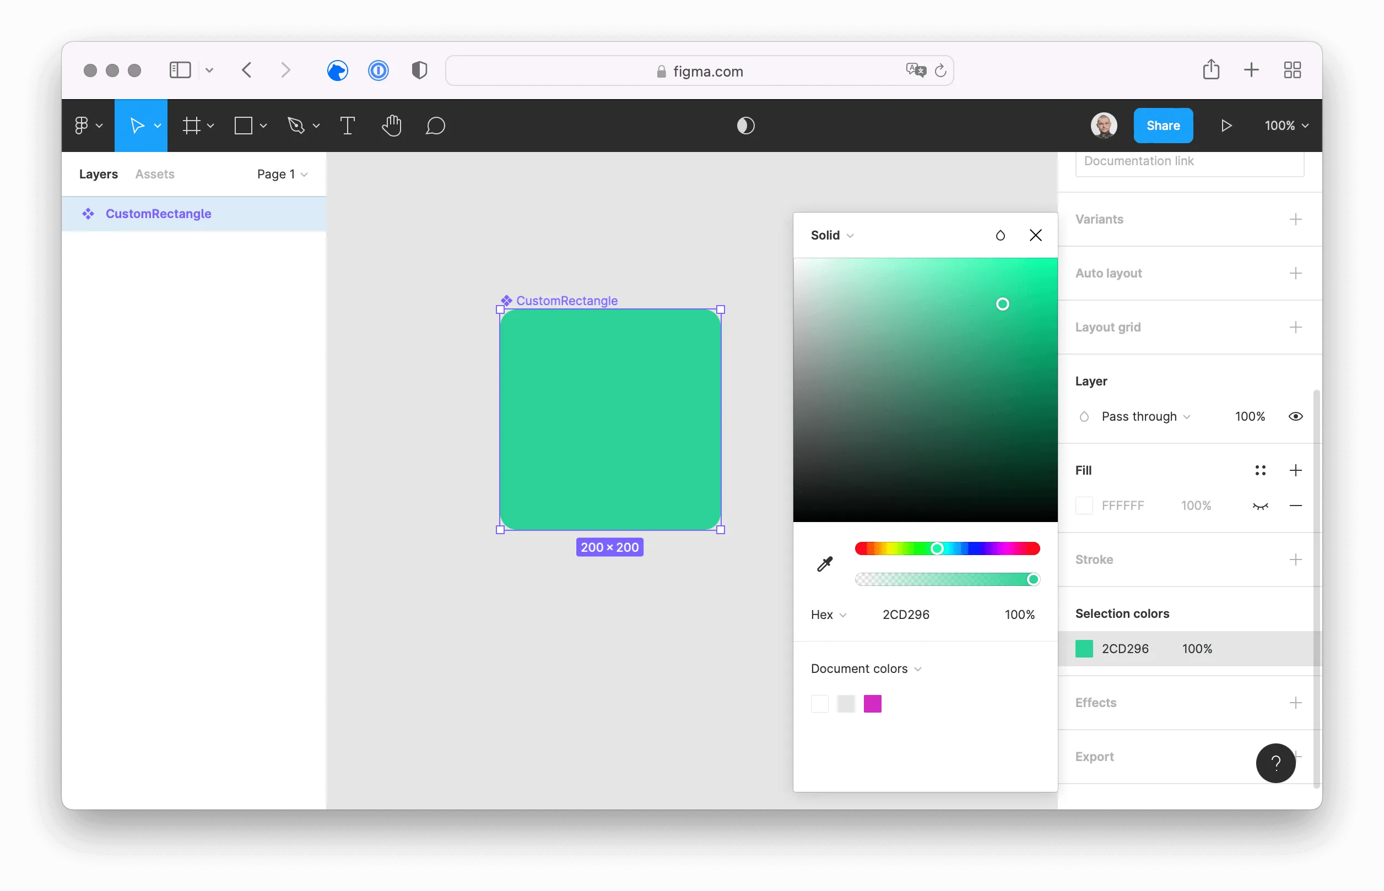Toggle layer visibility next to Pass through

[x=1295, y=416]
